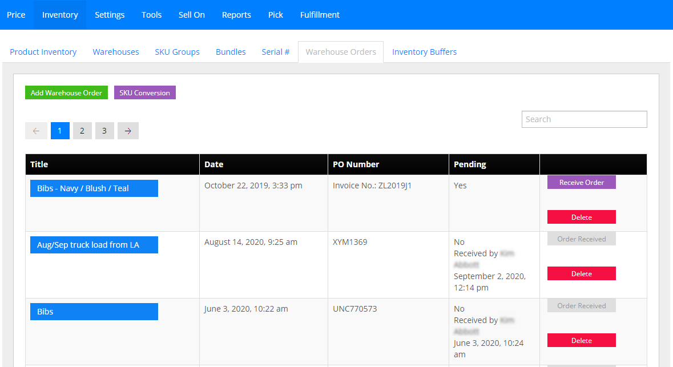Open Aug/Sep truck load from LA order

[94, 245]
